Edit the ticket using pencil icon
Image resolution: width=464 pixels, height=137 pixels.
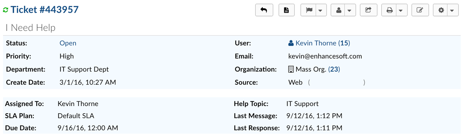pos(420,10)
